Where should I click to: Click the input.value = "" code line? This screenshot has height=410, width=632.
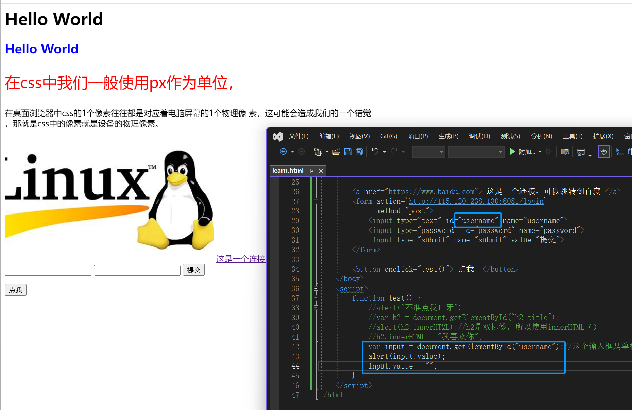403,366
